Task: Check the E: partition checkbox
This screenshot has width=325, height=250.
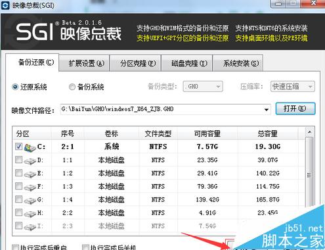Action: [19, 173]
